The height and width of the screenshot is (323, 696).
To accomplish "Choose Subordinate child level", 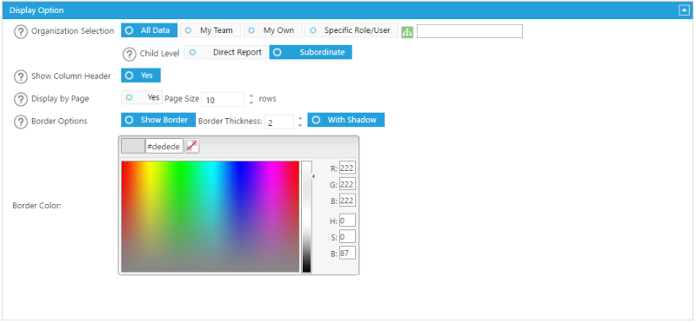I will 311,52.
